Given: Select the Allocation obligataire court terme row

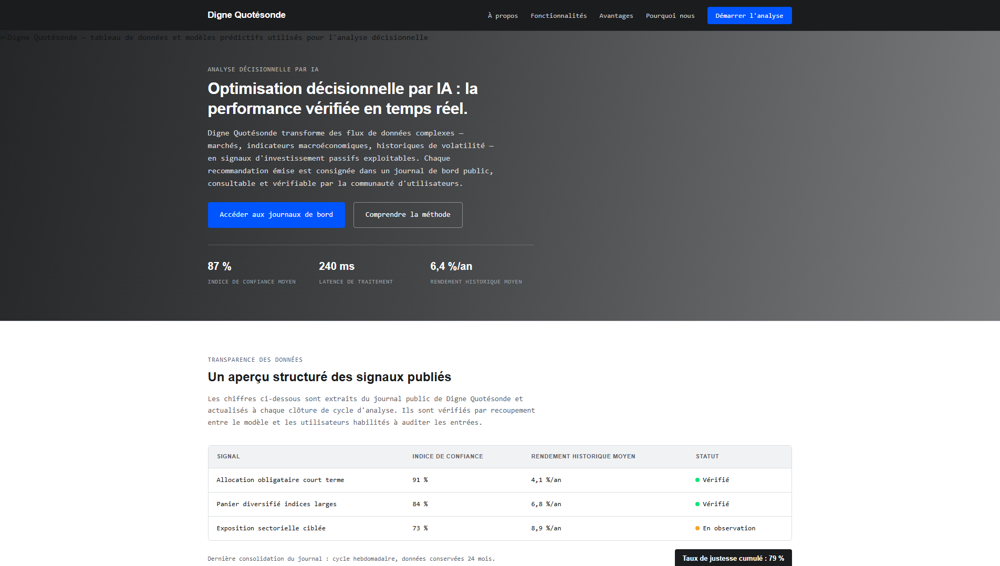Looking at the screenshot, I should pyautogui.click(x=500, y=480).
